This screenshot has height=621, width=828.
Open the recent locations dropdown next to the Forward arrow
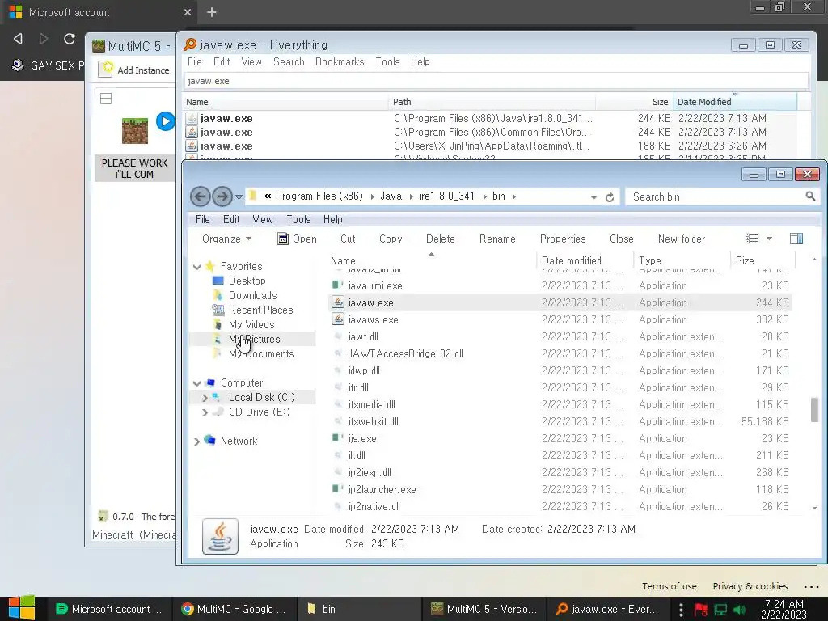(x=239, y=197)
